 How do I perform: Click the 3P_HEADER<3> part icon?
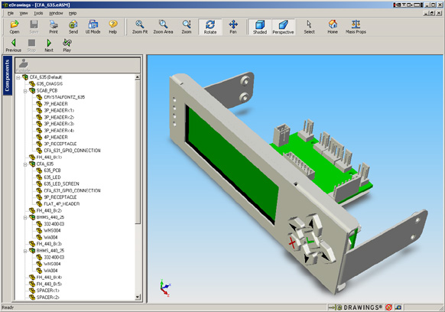tap(39, 124)
